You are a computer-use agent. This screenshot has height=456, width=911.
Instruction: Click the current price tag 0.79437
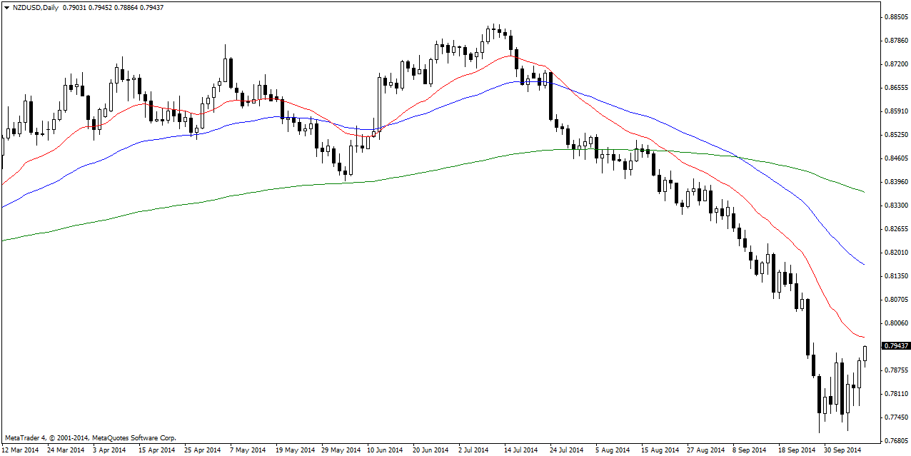pos(896,346)
